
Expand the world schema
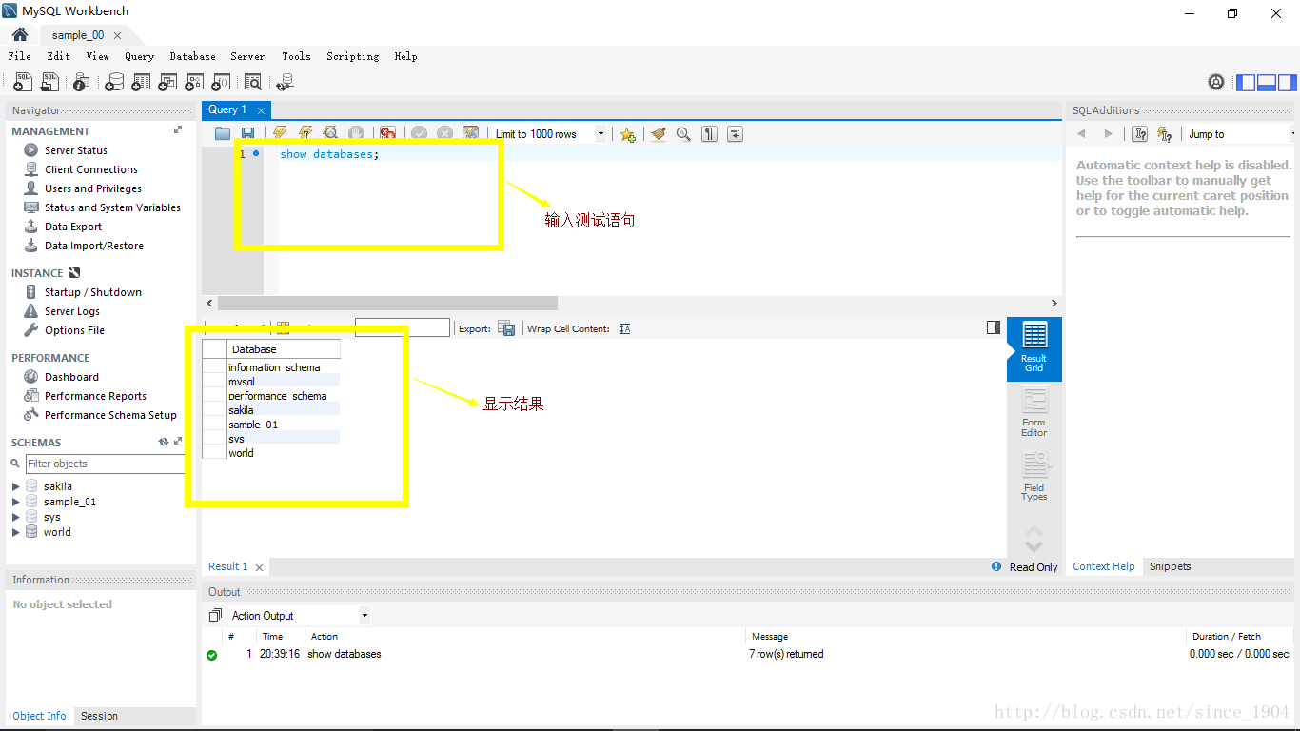point(16,532)
